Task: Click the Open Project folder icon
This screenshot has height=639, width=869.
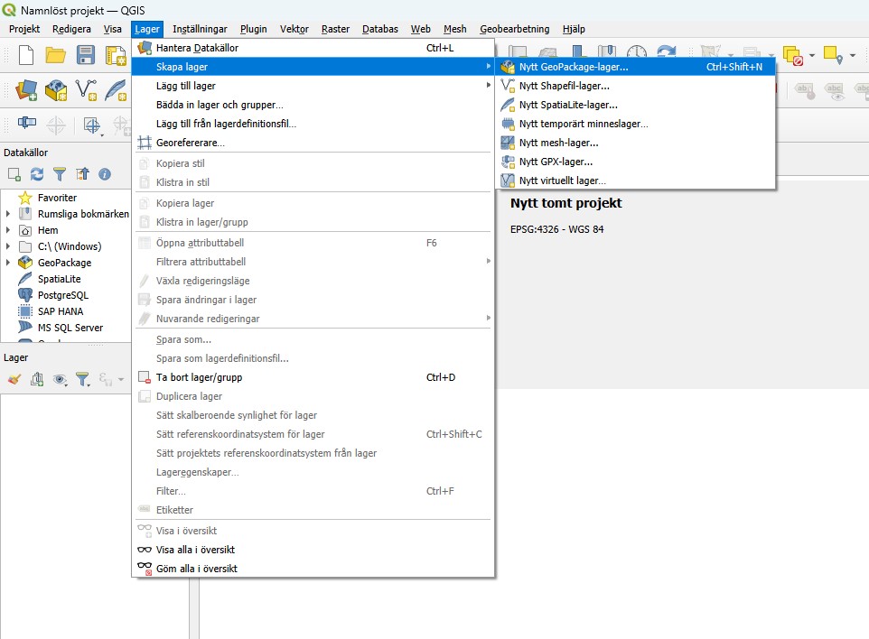Action: click(x=55, y=55)
